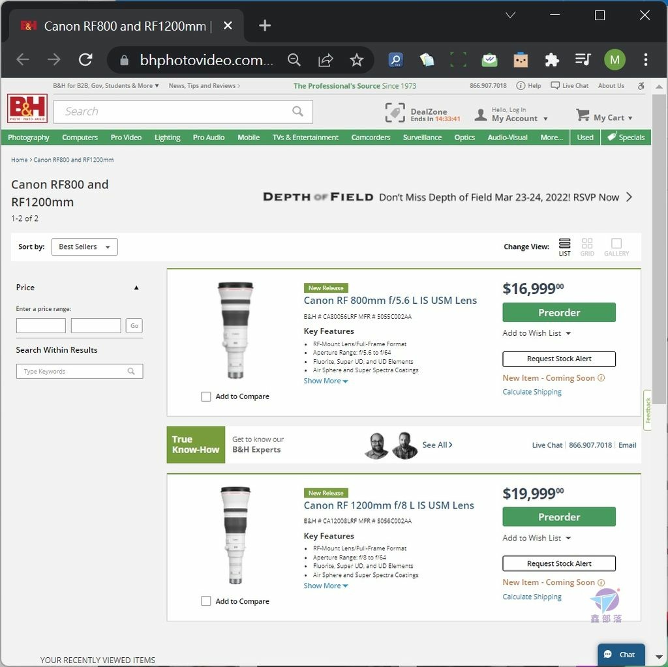Screen dimensions: 668x667
Task: Open the tab search chevron in title bar
Action: pyautogui.click(x=510, y=16)
